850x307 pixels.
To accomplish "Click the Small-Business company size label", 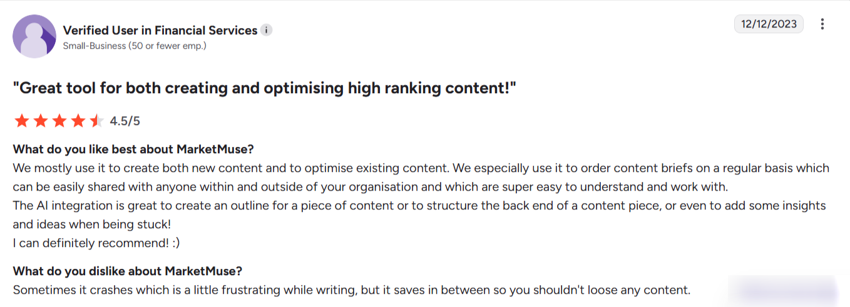I will coord(135,46).
